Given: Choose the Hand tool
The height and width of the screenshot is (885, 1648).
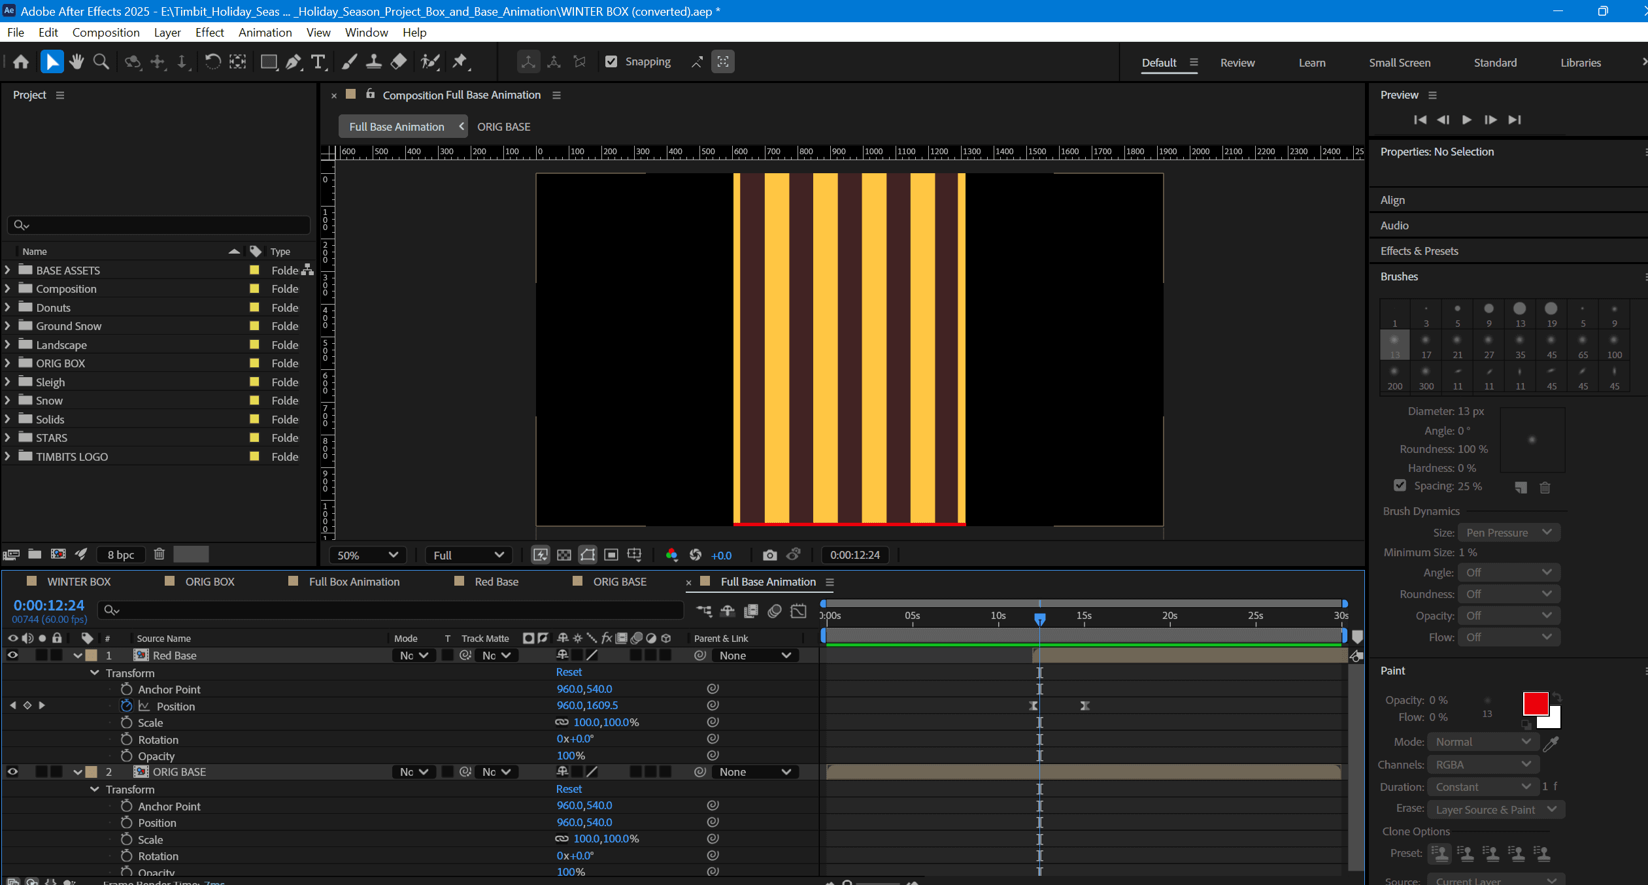Looking at the screenshot, I should coord(76,62).
